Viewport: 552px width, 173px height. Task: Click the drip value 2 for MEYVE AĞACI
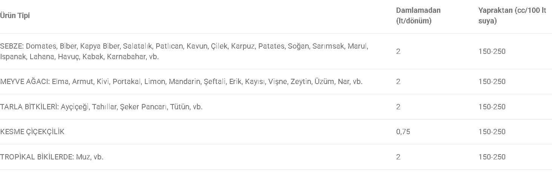coord(398,82)
